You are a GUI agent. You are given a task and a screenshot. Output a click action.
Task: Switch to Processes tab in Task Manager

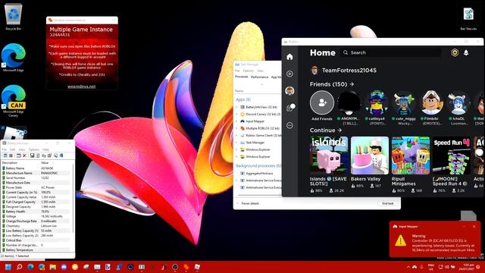coord(242,77)
